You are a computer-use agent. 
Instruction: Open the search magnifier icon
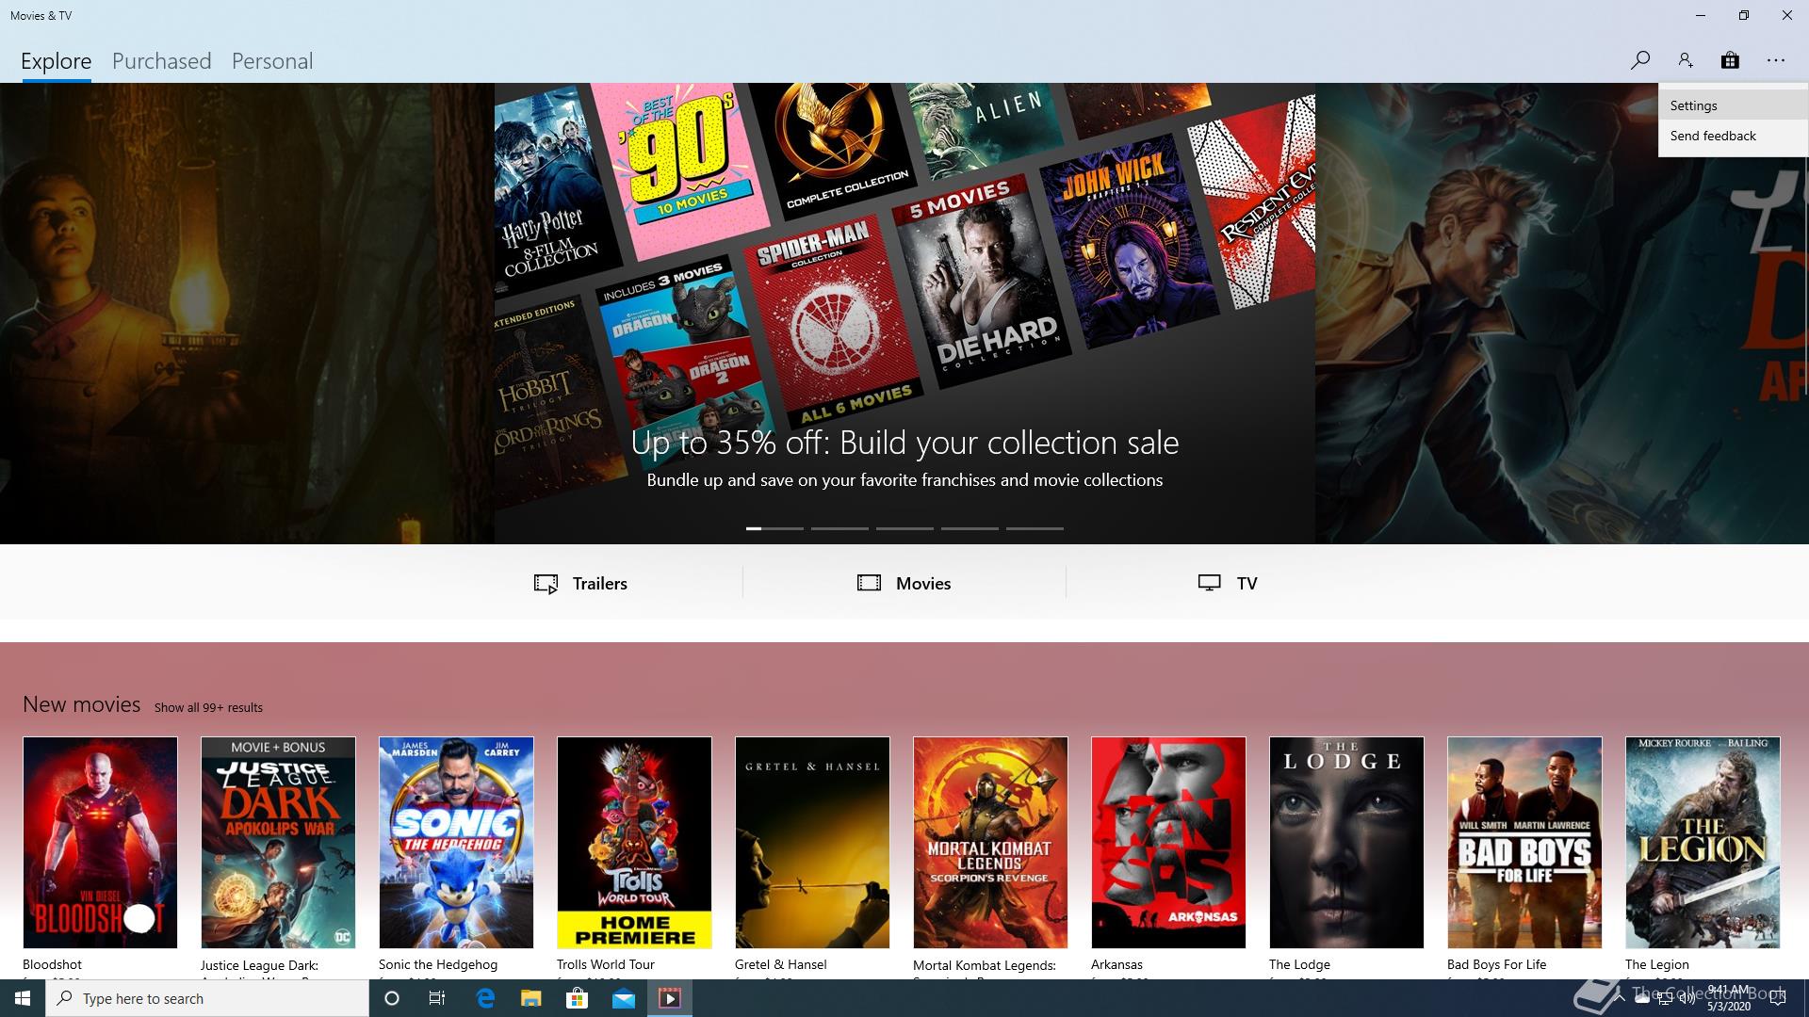click(1639, 60)
